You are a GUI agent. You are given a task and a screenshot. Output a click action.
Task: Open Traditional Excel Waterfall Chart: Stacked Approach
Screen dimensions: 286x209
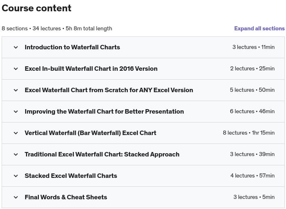coord(102,154)
